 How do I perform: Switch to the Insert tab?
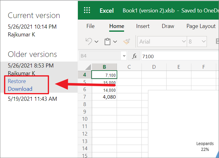tap(143, 26)
